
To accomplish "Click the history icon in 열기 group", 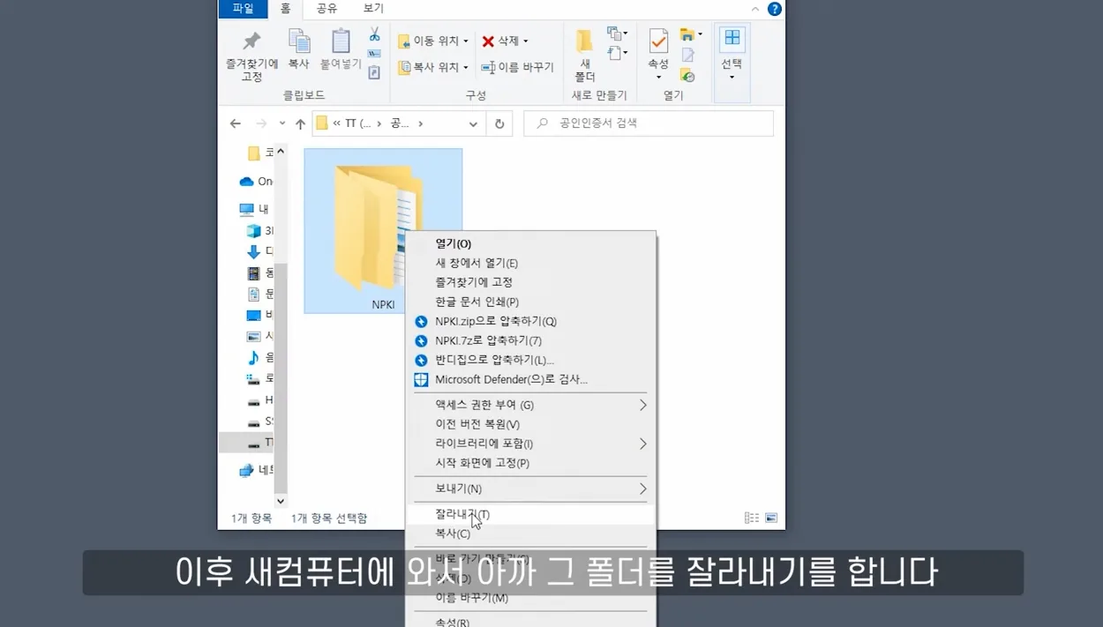I will pyautogui.click(x=688, y=76).
